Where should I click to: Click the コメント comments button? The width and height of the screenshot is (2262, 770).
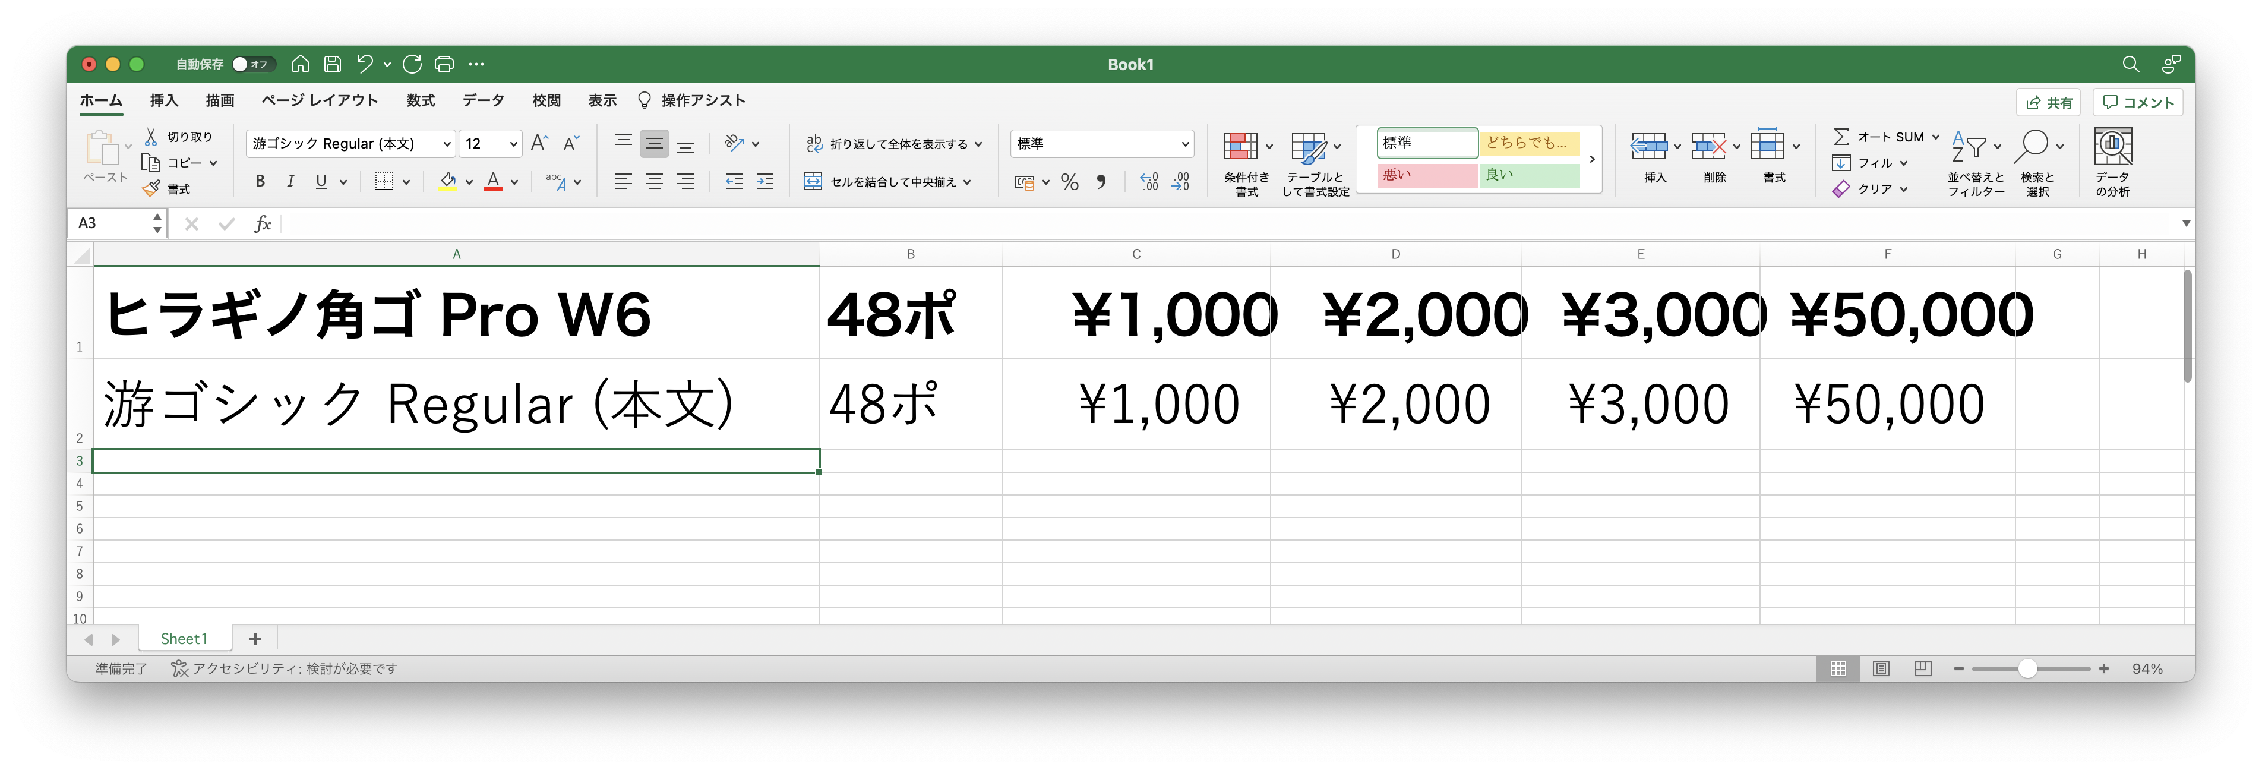2138,103
